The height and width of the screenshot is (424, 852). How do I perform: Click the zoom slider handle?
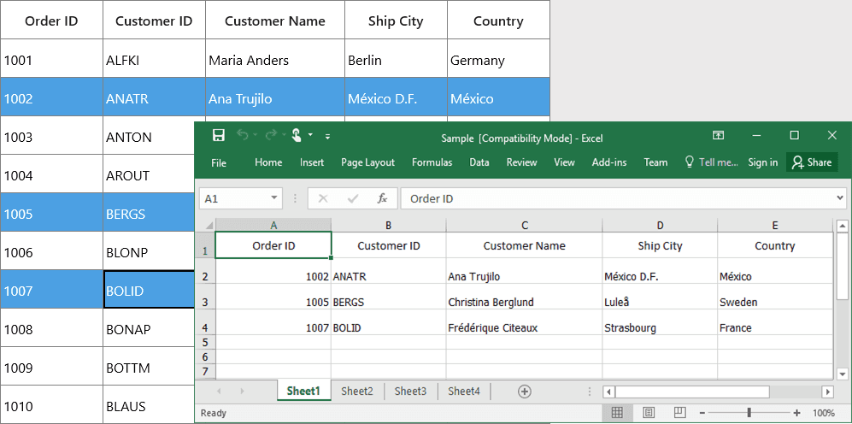pos(749,413)
